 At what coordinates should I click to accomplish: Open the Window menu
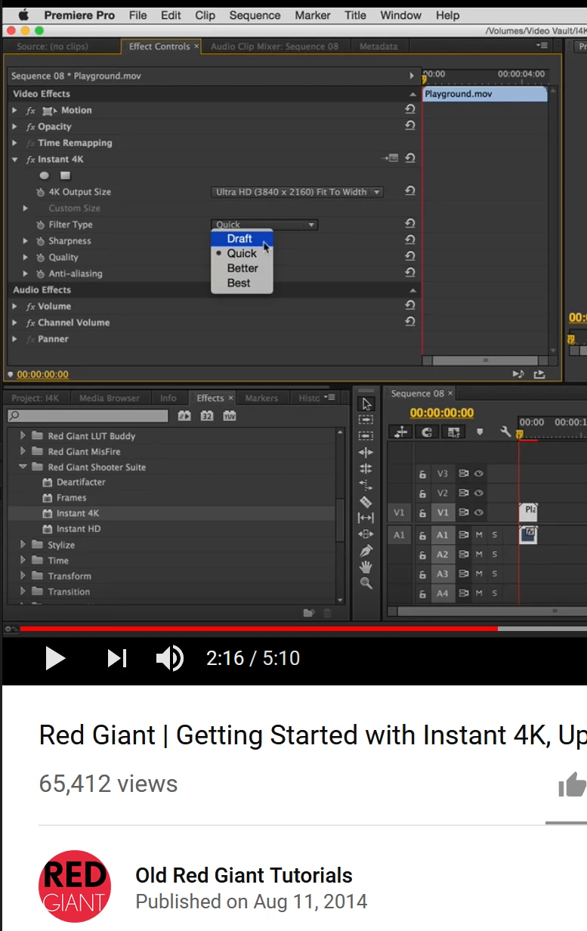pyautogui.click(x=400, y=15)
